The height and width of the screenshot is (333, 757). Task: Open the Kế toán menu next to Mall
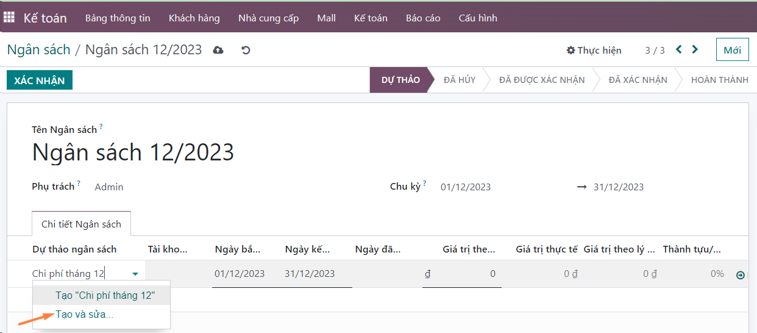click(371, 18)
